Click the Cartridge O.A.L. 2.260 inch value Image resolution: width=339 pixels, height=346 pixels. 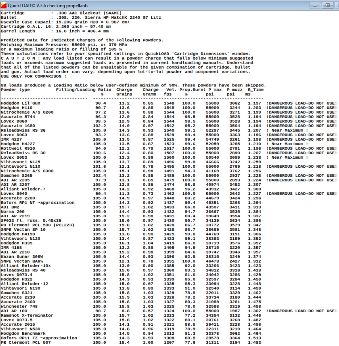(84, 27)
